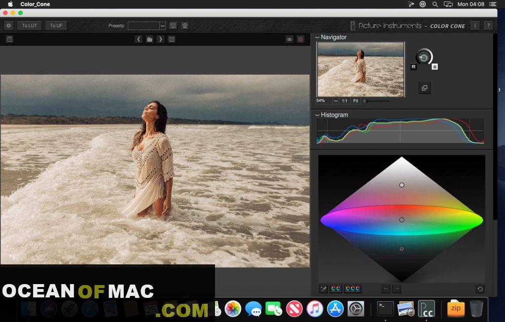Switch to the two-wheel color view

[x=336, y=289]
